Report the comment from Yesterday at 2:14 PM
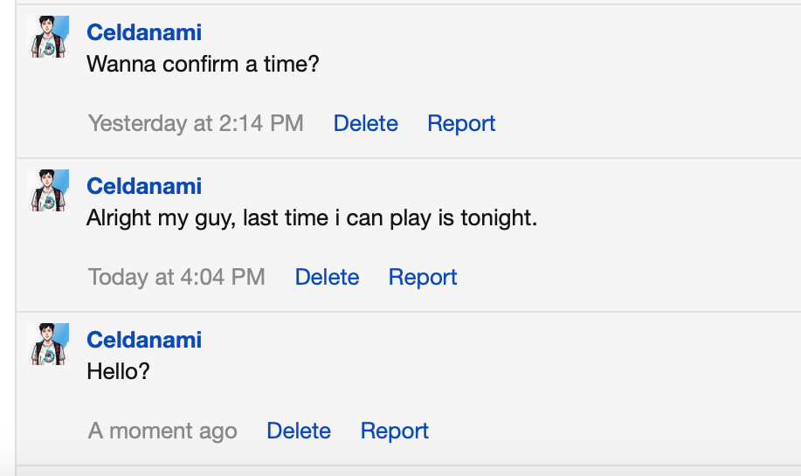Viewport: 801px width, 476px height. 461,124
